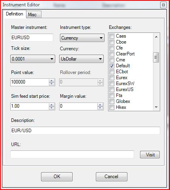
Task: Increase Margin value with up arrow
Action: pos(100,105)
